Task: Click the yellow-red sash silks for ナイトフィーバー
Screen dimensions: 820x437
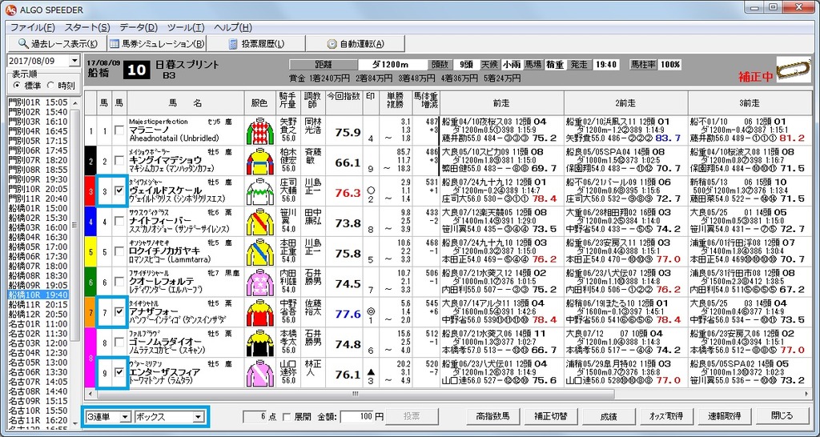Action: (260, 223)
